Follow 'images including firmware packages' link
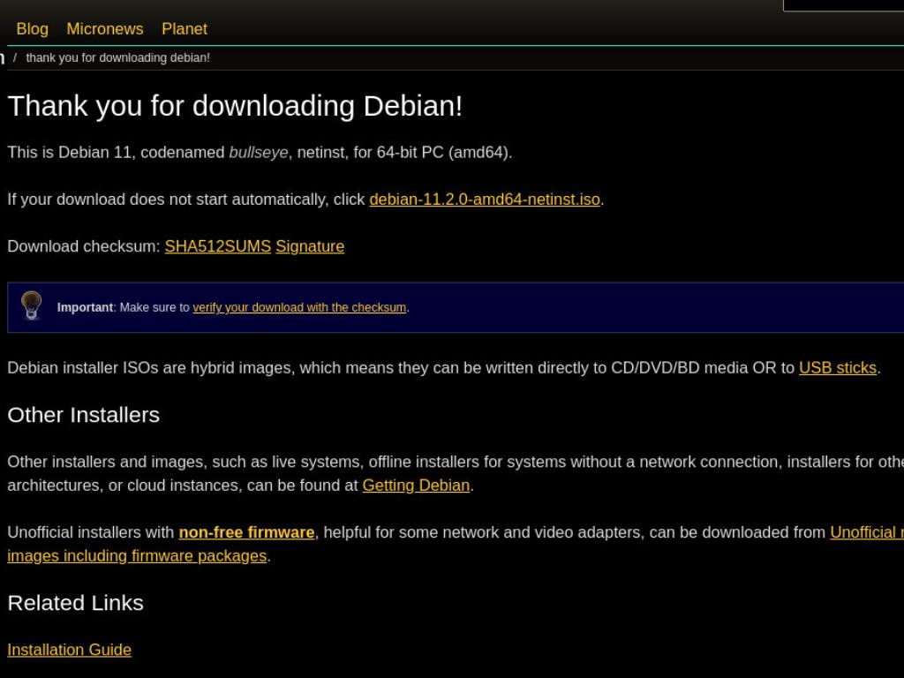This screenshot has width=904, height=678. point(137,556)
